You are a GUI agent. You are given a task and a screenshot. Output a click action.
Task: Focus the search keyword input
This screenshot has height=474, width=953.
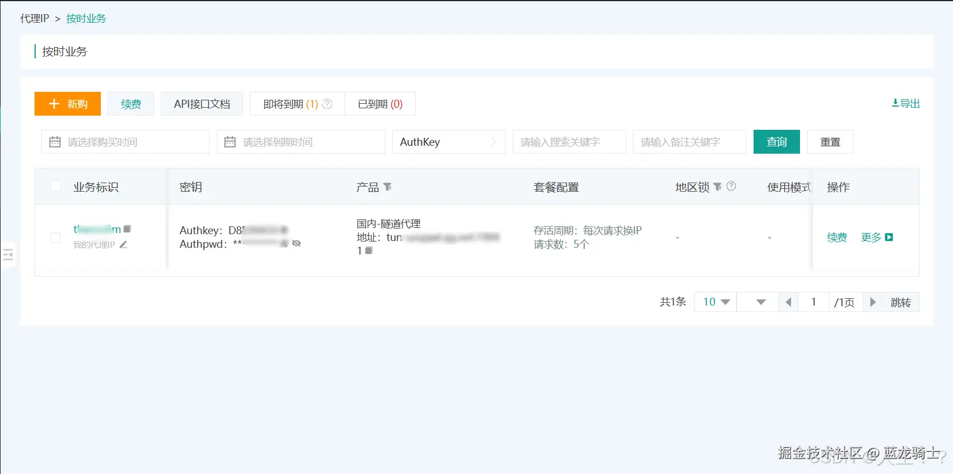click(569, 142)
